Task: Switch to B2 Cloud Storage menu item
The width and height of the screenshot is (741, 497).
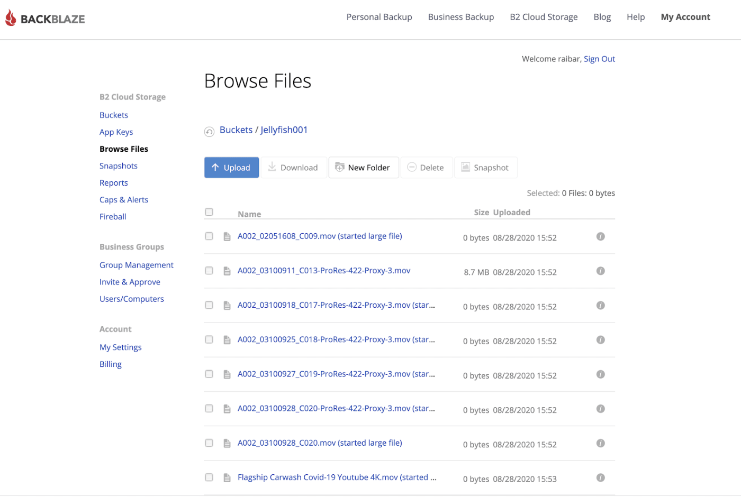Action: click(544, 16)
